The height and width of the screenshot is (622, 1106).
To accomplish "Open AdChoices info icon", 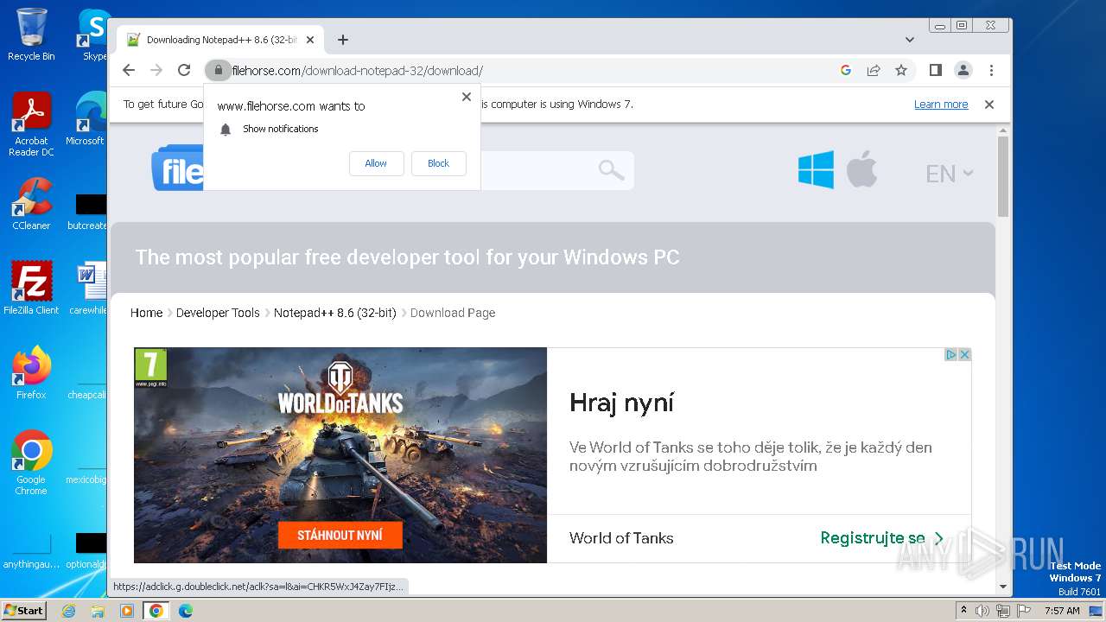I will [x=950, y=354].
